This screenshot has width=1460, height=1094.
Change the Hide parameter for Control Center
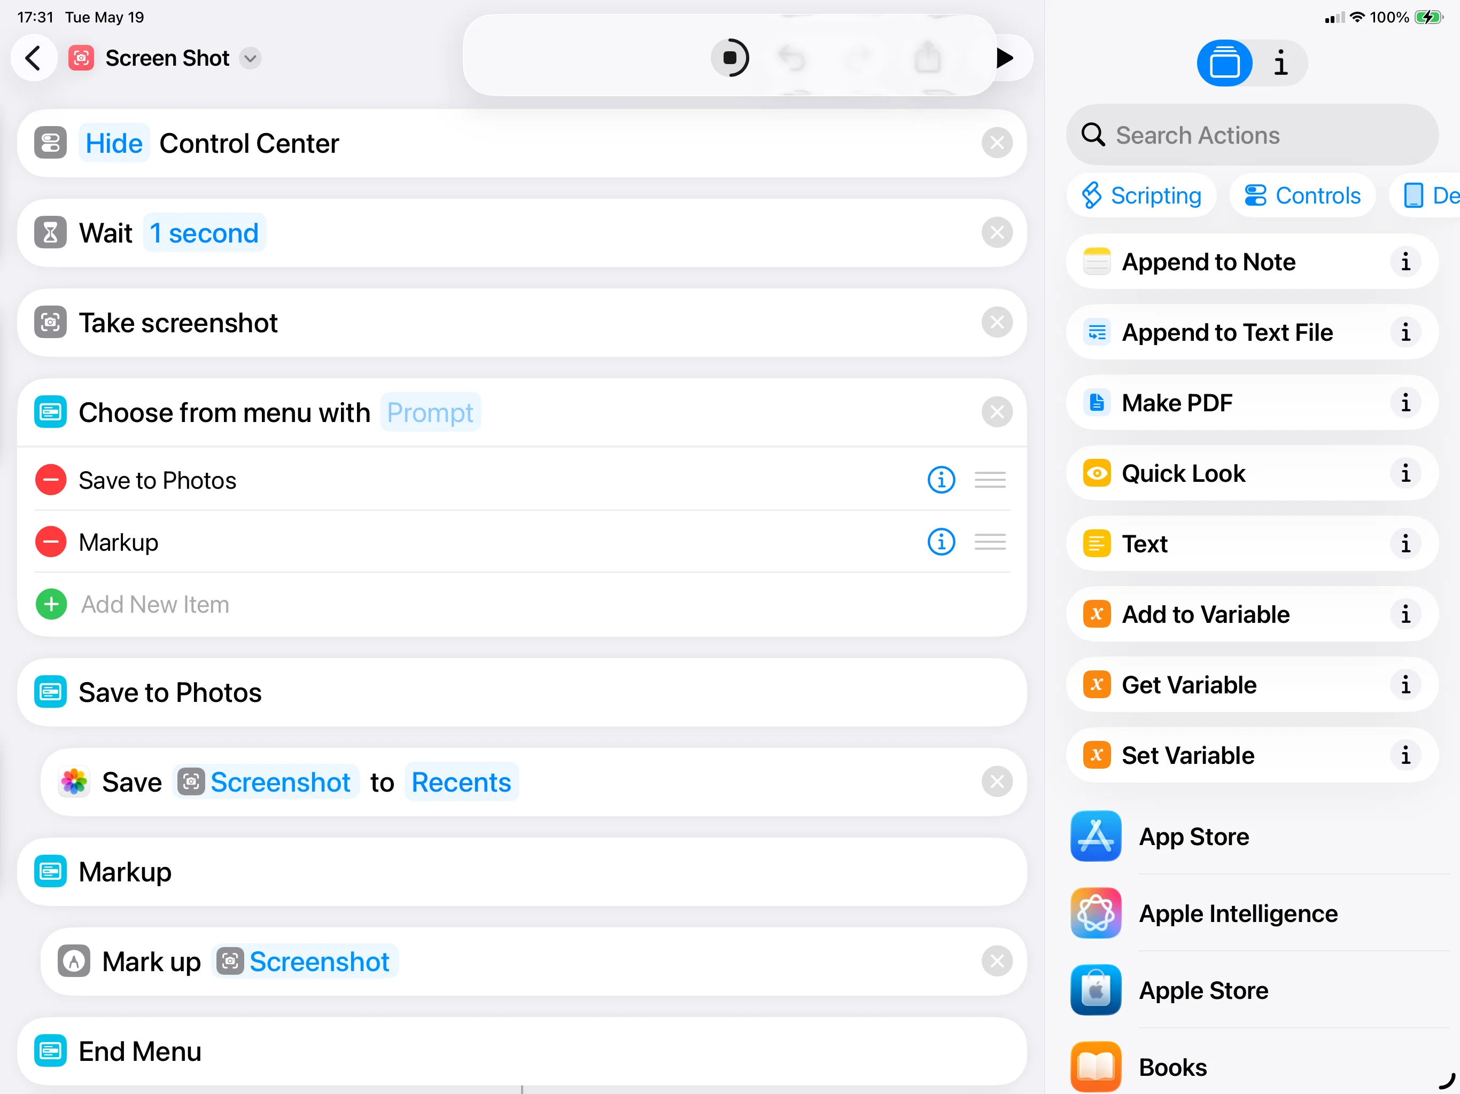coord(113,143)
